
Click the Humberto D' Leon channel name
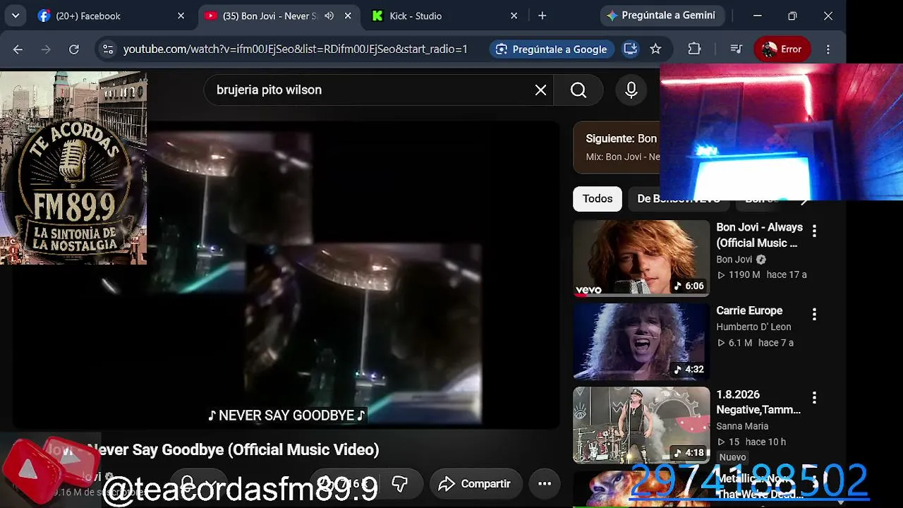pos(753,327)
